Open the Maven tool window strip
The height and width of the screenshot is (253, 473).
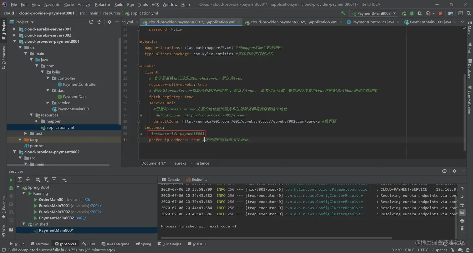pyautogui.click(x=470, y=29)
